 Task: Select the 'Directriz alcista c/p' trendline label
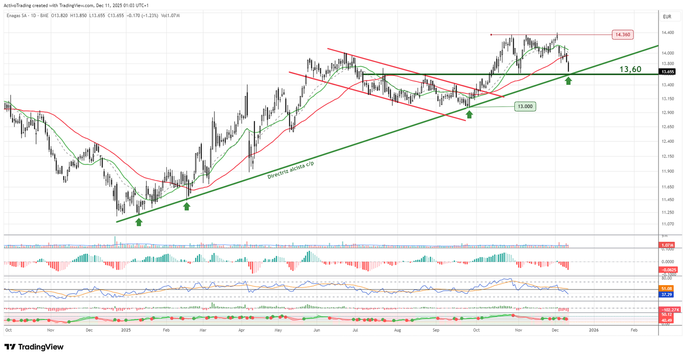pyautogui.click(x=290, y=170)
